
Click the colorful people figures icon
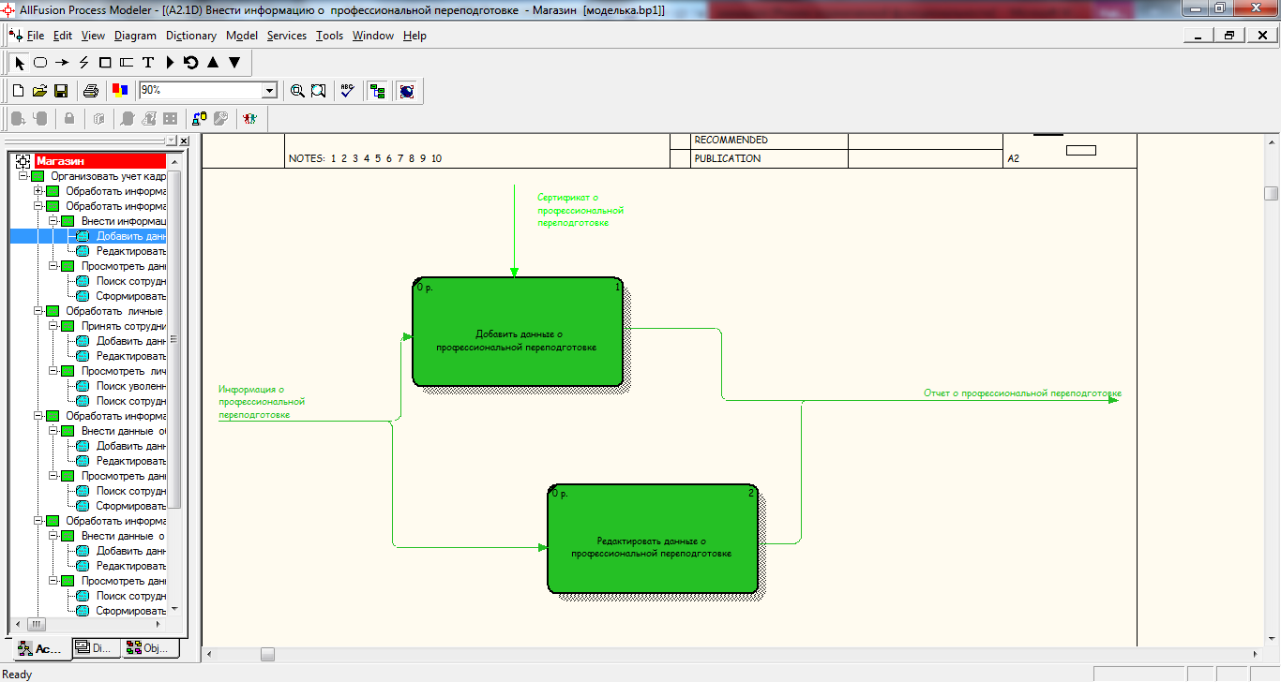(x=250, y=119)
